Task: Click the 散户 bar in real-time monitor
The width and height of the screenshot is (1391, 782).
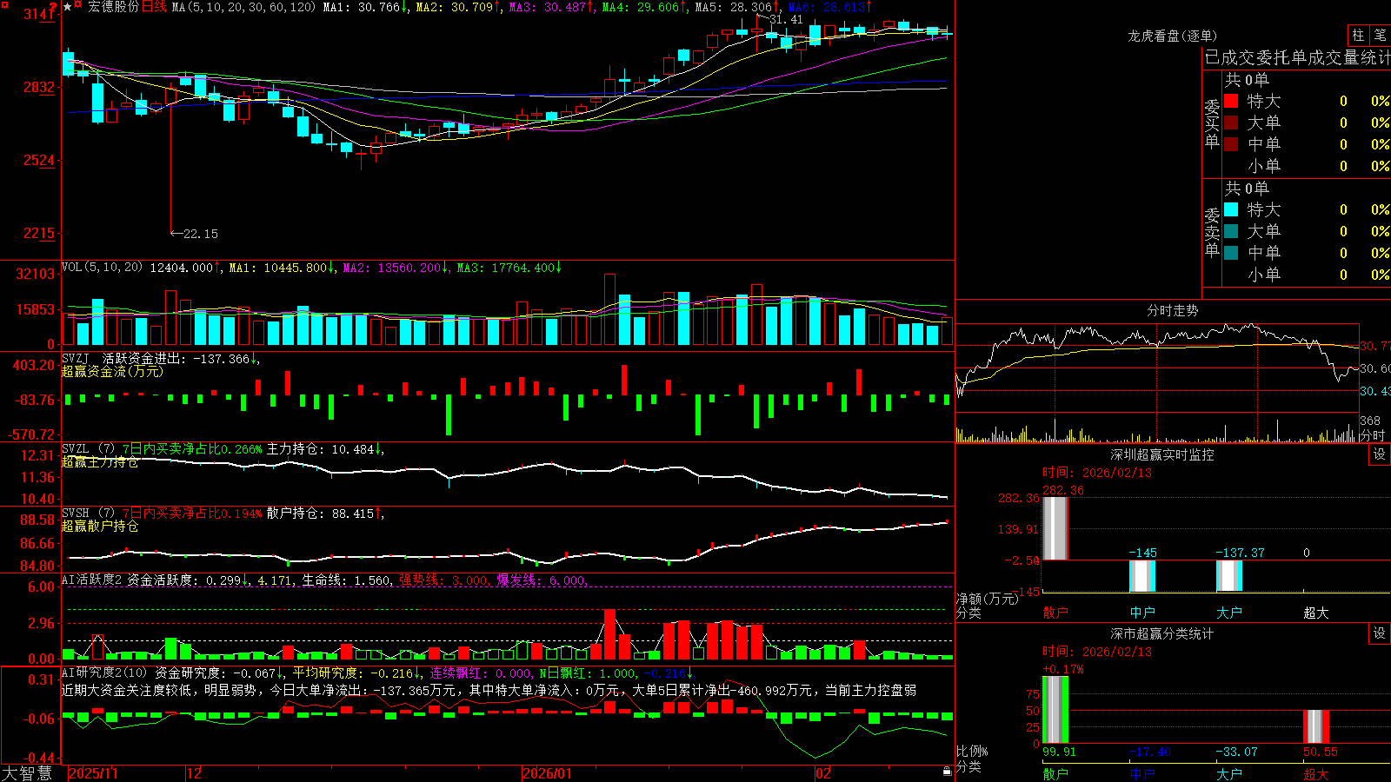Action: [1055, 528]
